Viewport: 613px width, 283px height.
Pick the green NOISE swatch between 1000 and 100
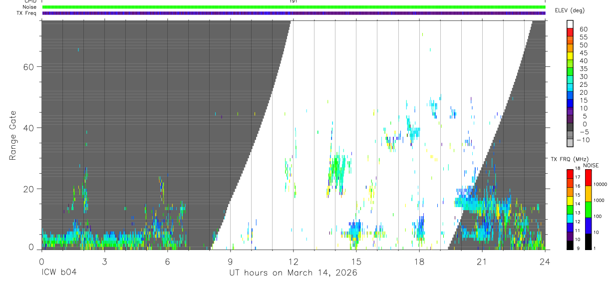click(588, 209)
